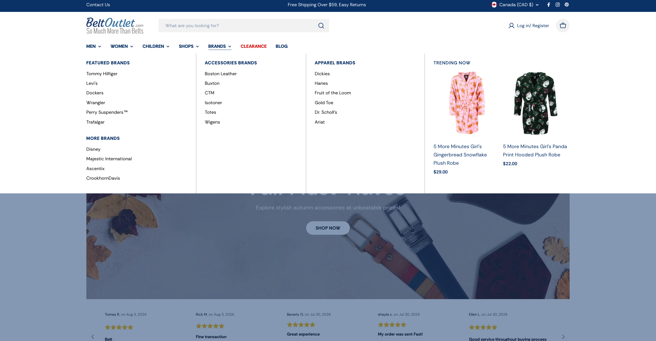Expand the WOMEN menu
The width and height of the screenshot is (656, 341).
pos(122,46)
